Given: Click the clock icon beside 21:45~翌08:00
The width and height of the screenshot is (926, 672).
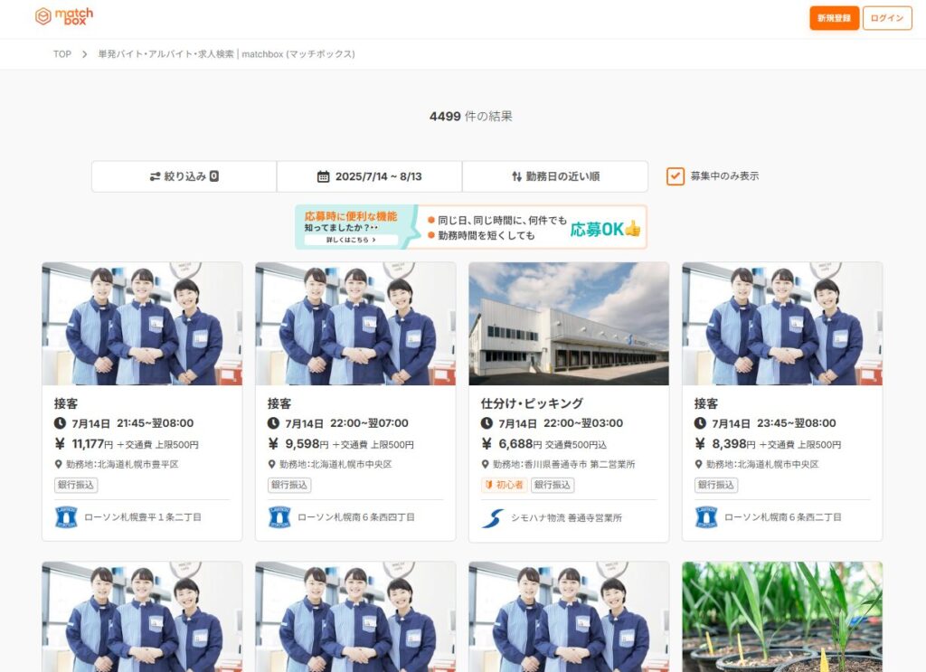Looking at the screenshot, I should [x=60, y=423].
